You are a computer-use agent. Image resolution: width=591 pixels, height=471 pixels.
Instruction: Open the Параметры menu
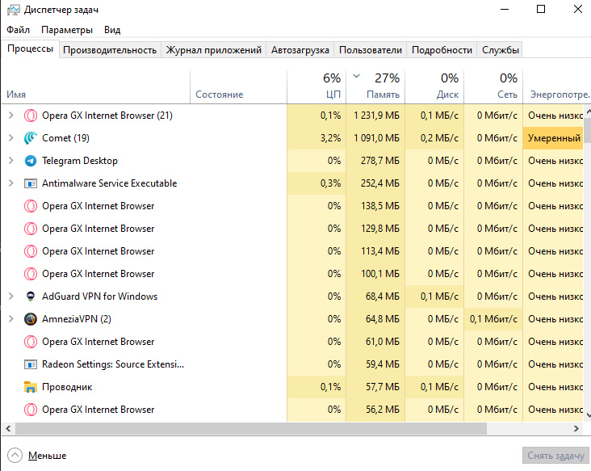point(67,30)
